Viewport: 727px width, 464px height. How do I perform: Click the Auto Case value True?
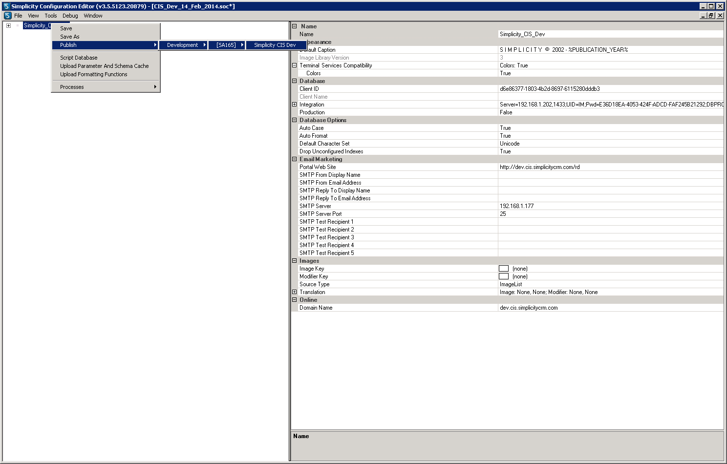611,128
